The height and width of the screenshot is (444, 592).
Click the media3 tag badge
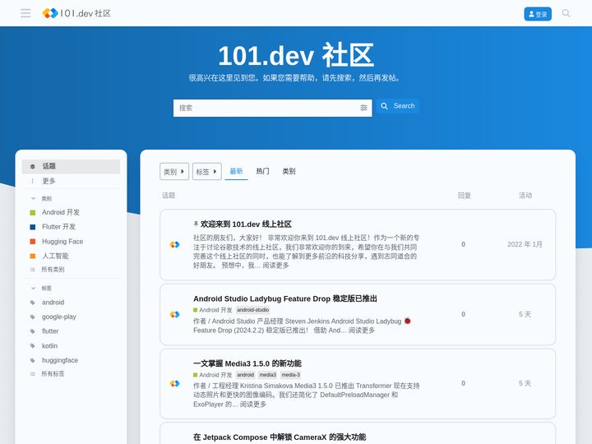click(268, 375)
